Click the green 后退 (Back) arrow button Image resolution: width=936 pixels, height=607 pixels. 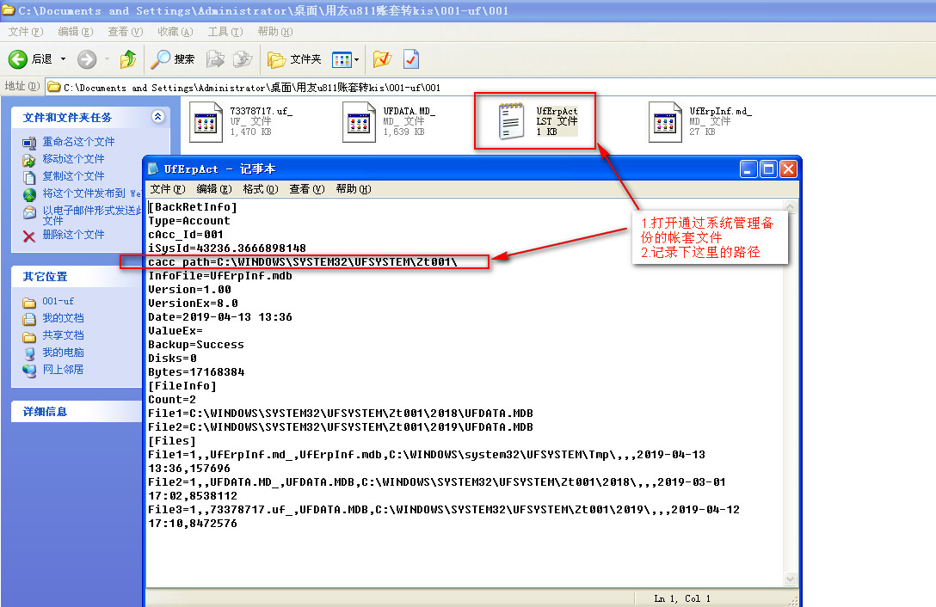click(19, 59)
